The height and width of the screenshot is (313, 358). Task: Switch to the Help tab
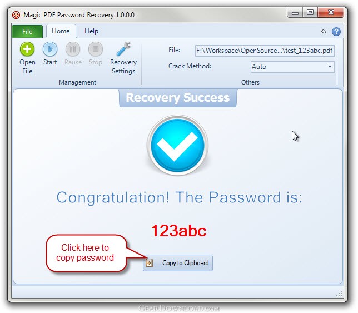(x=91, y=31)
